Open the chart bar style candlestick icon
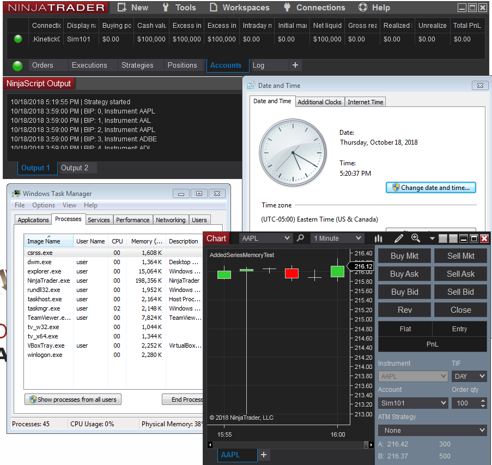 coord(379,239)
